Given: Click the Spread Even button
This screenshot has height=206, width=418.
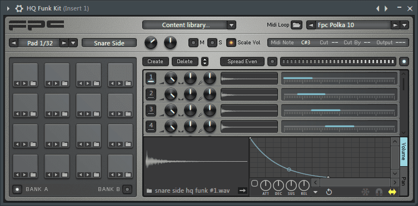Looking at the screenshot, I should point(242,61).
